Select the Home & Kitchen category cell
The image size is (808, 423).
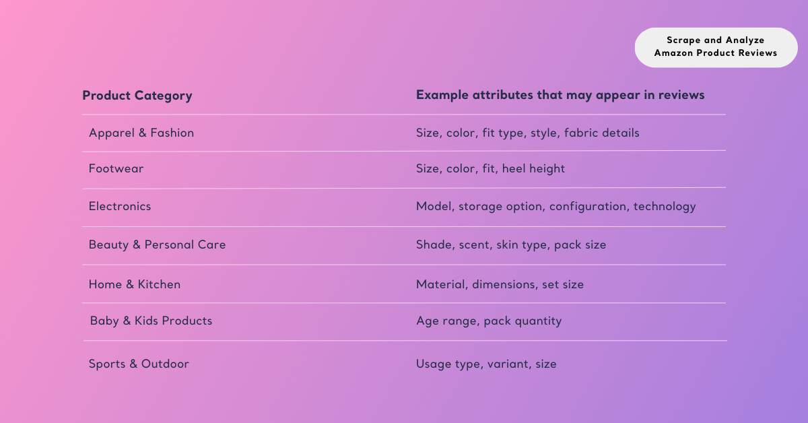(x=135, y=284)
